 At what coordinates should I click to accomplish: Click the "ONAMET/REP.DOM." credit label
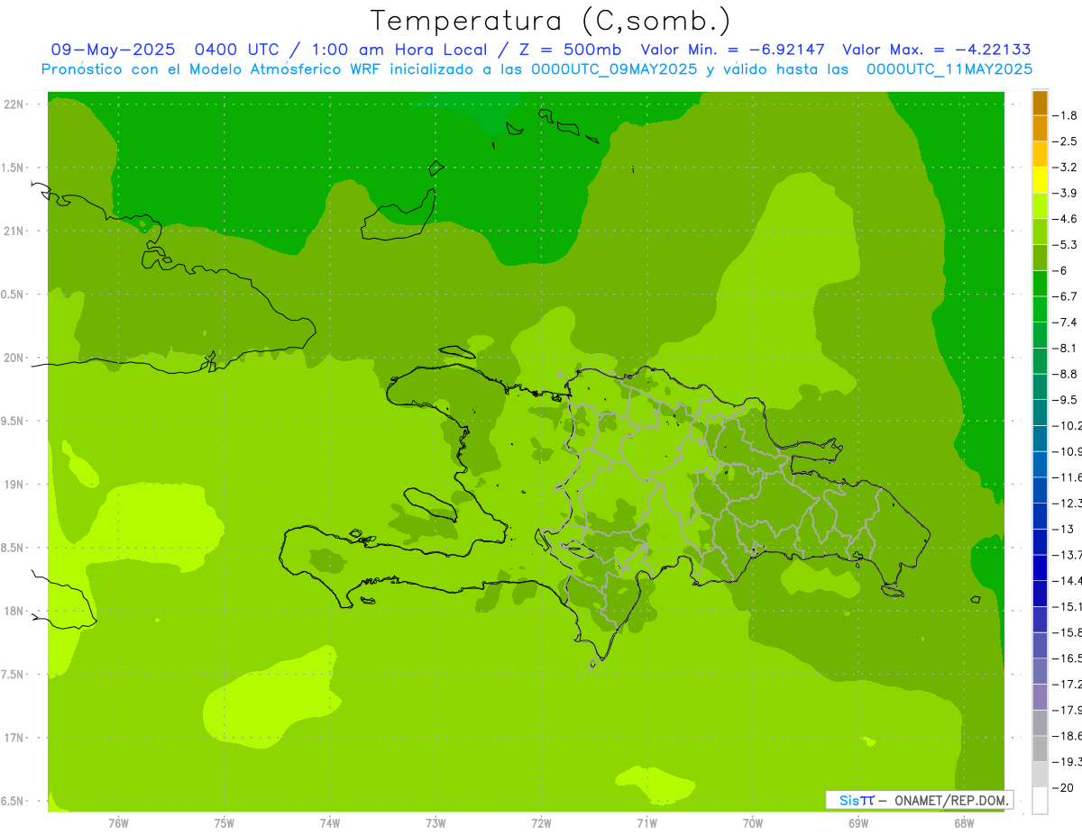pos(950,800)
